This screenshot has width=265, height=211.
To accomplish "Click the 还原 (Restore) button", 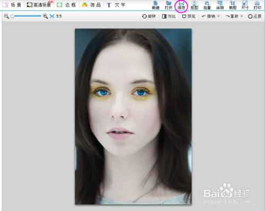I will [x=254, y=16].
